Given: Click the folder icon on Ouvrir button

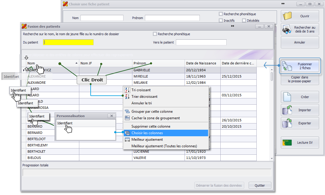Looking at the screenshot, I should (287, 16).
